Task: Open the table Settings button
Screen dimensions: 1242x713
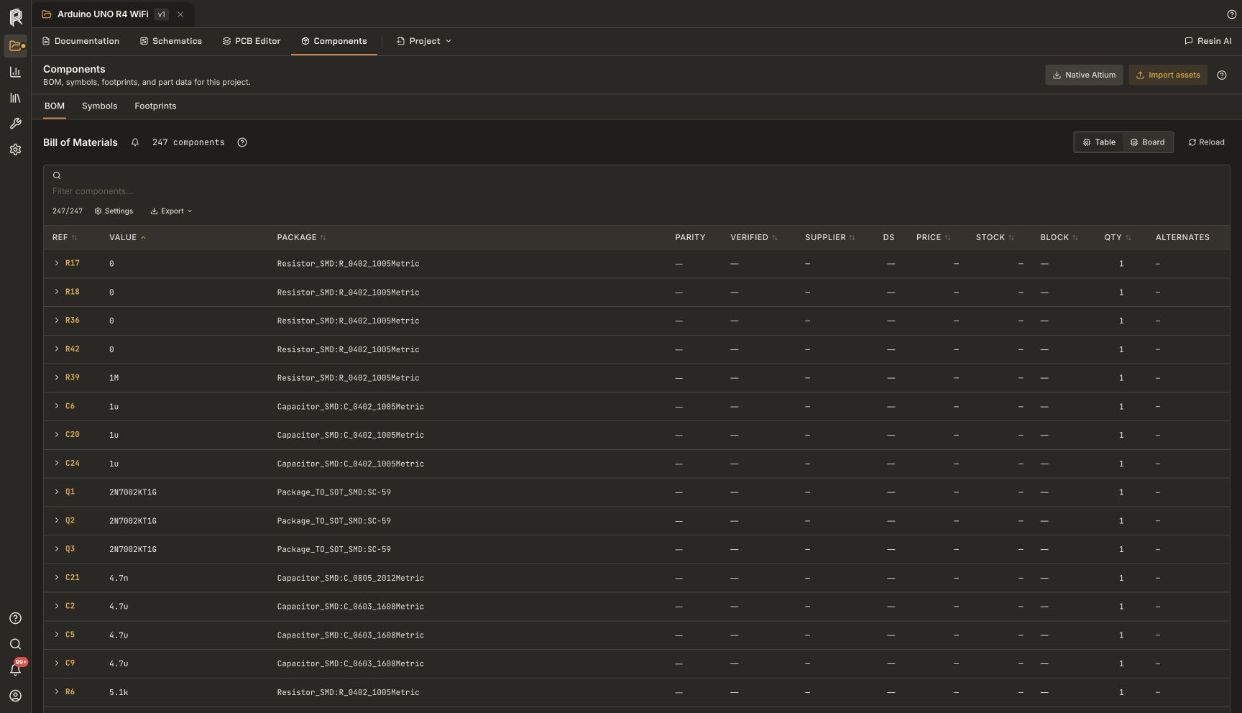Action: coord(114,211)
